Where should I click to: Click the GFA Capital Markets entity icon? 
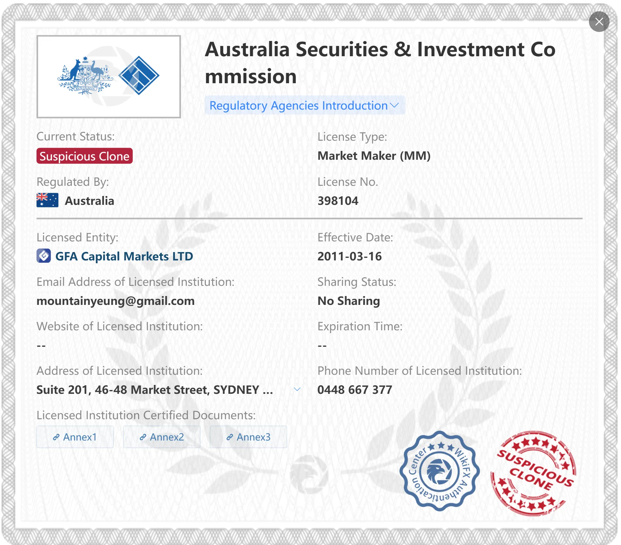pos(43,256)
